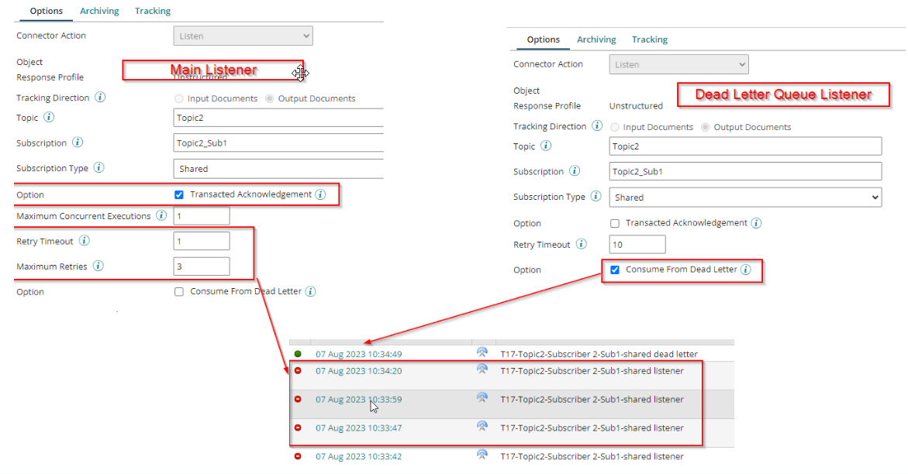Image resolution: width=908 pixels, height=474 pixels.
Task: Open left Connector Action Listen dropdown
Action: (x=243, y=36)
